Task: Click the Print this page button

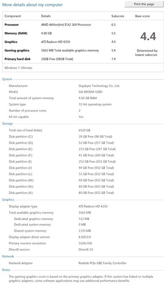Action: (144, 4)
